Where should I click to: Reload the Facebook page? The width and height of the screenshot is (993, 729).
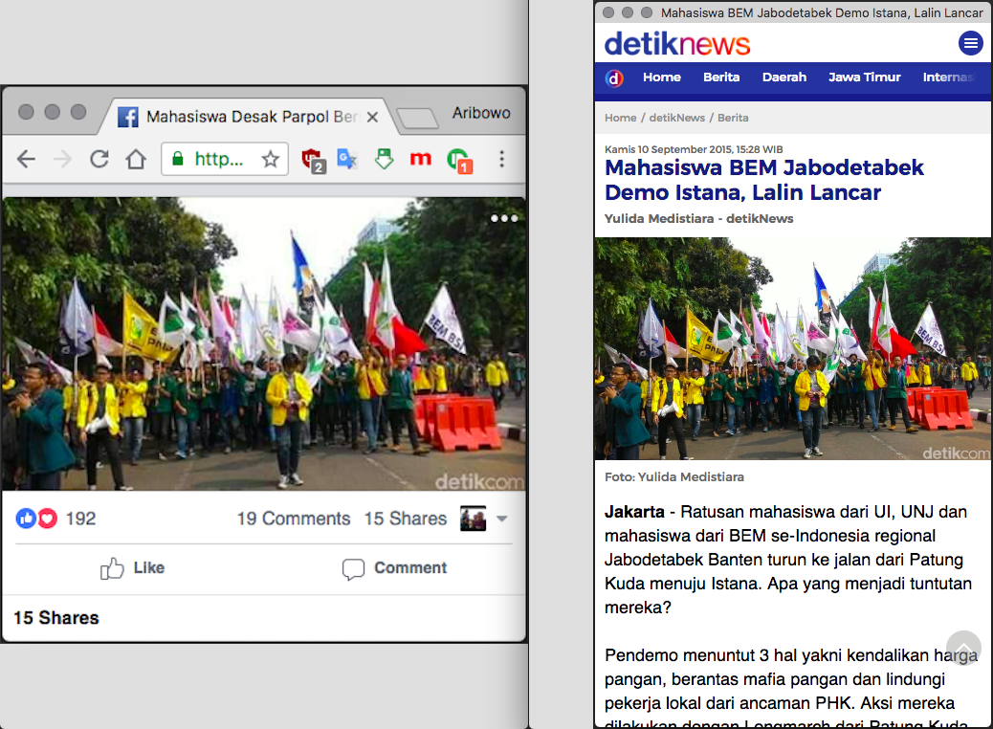(99, 160)
